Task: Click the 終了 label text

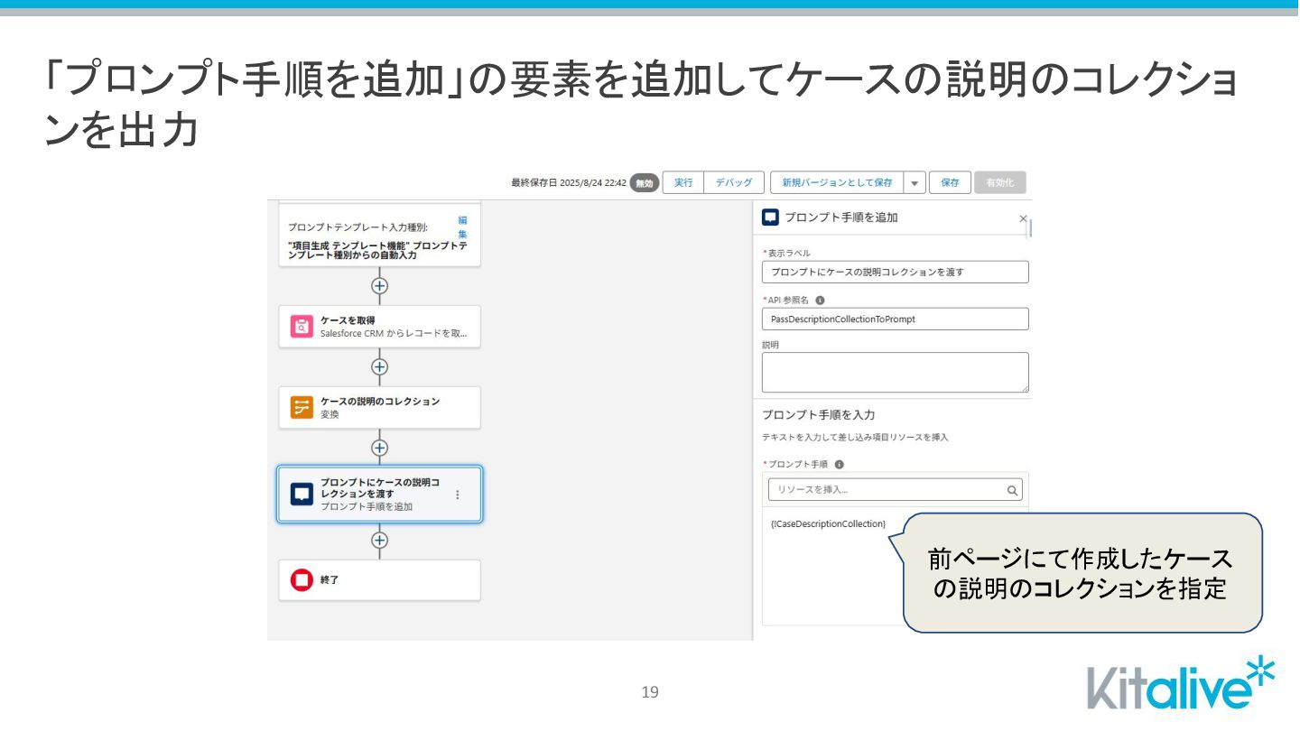Action: [330, 580]
